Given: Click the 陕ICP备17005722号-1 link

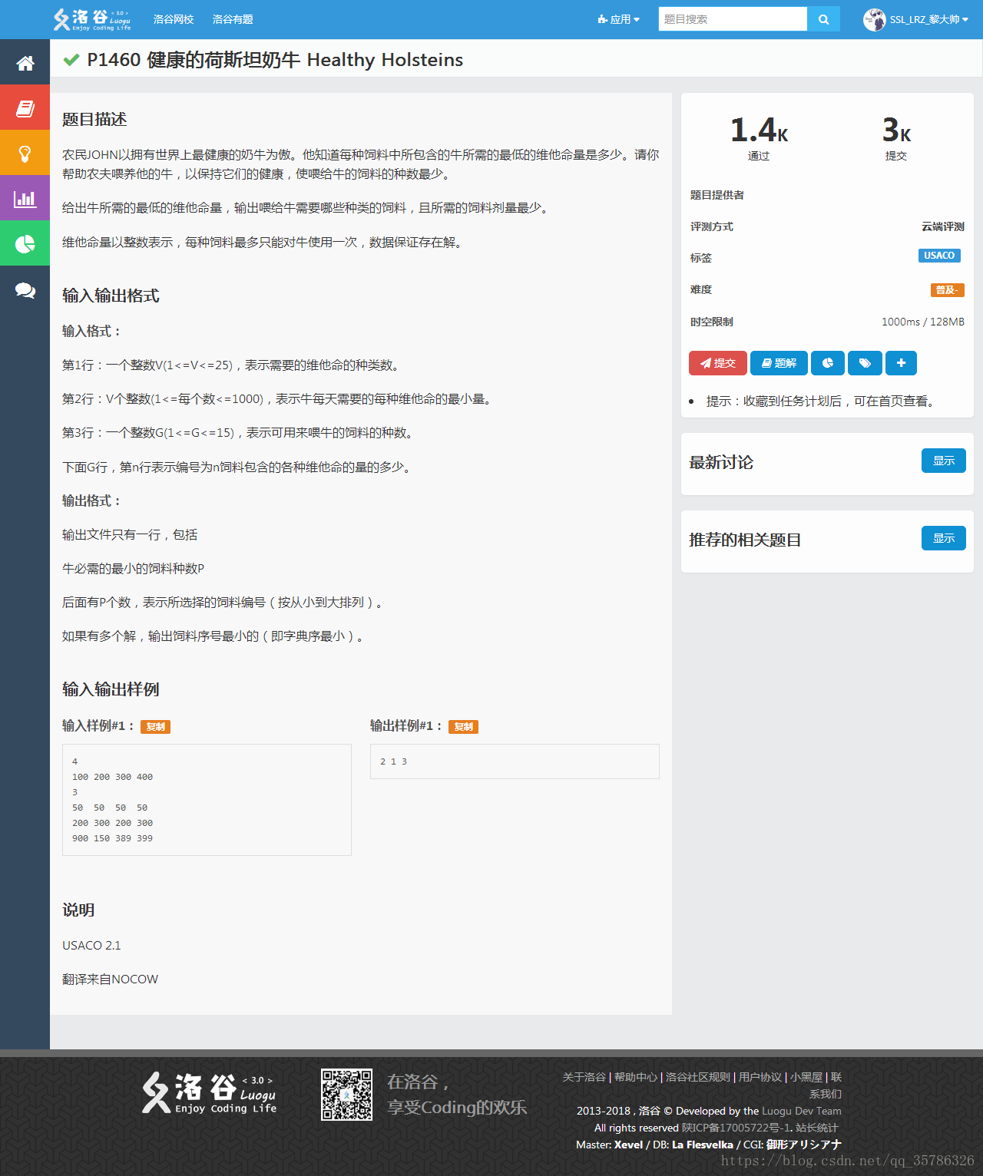Looking at the screenshot, I should 736,1128.
